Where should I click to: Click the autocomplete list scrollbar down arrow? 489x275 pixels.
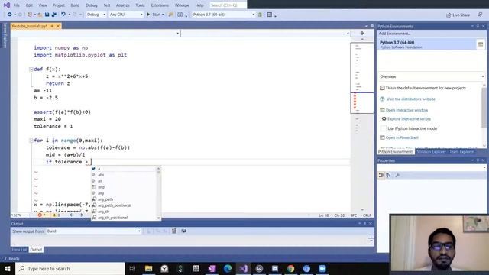coord(158,218)
